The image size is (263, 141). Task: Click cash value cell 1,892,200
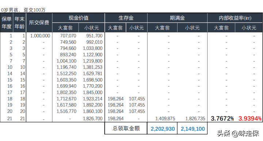pos(93,105)
